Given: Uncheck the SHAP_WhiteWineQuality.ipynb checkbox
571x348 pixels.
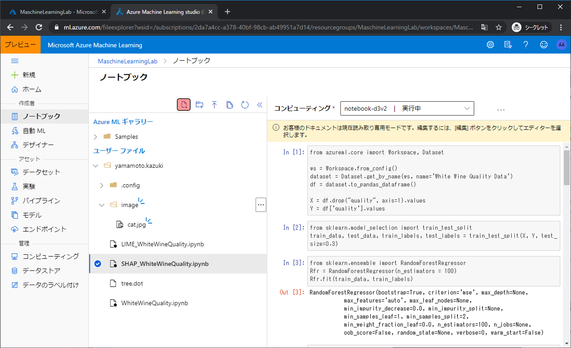Looking at the screenshot, I should point(98,264).
